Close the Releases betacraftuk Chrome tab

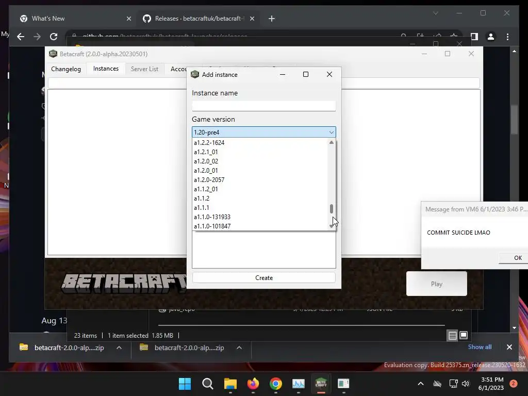click(252, 19)
